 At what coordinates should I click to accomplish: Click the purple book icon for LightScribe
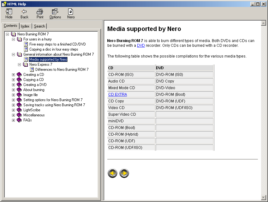[x=19, y=110]
